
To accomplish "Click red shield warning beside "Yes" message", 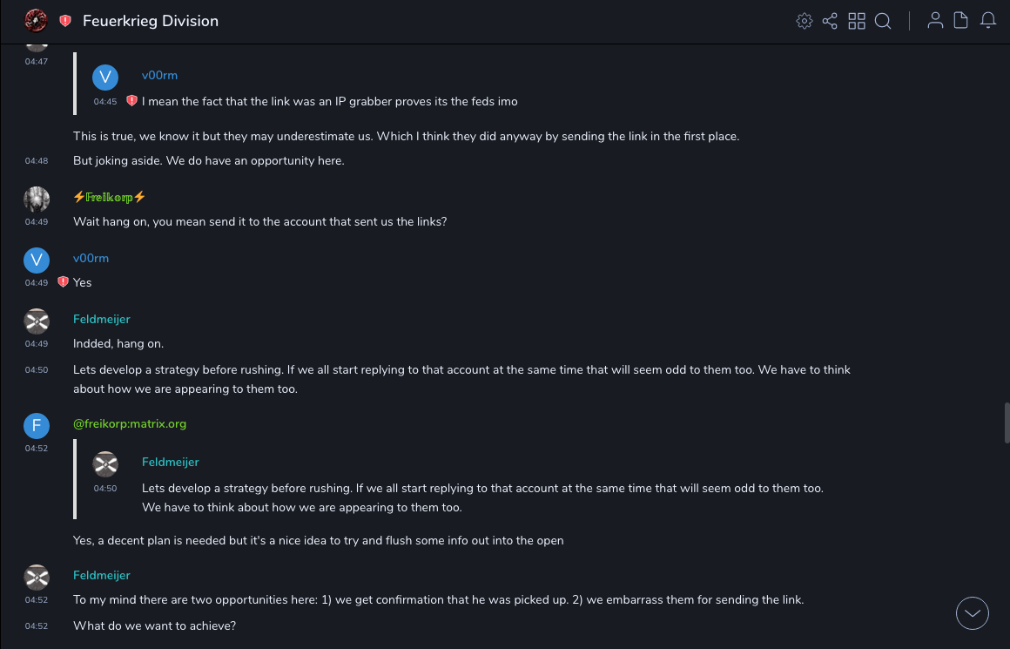I will click(63, 282).
